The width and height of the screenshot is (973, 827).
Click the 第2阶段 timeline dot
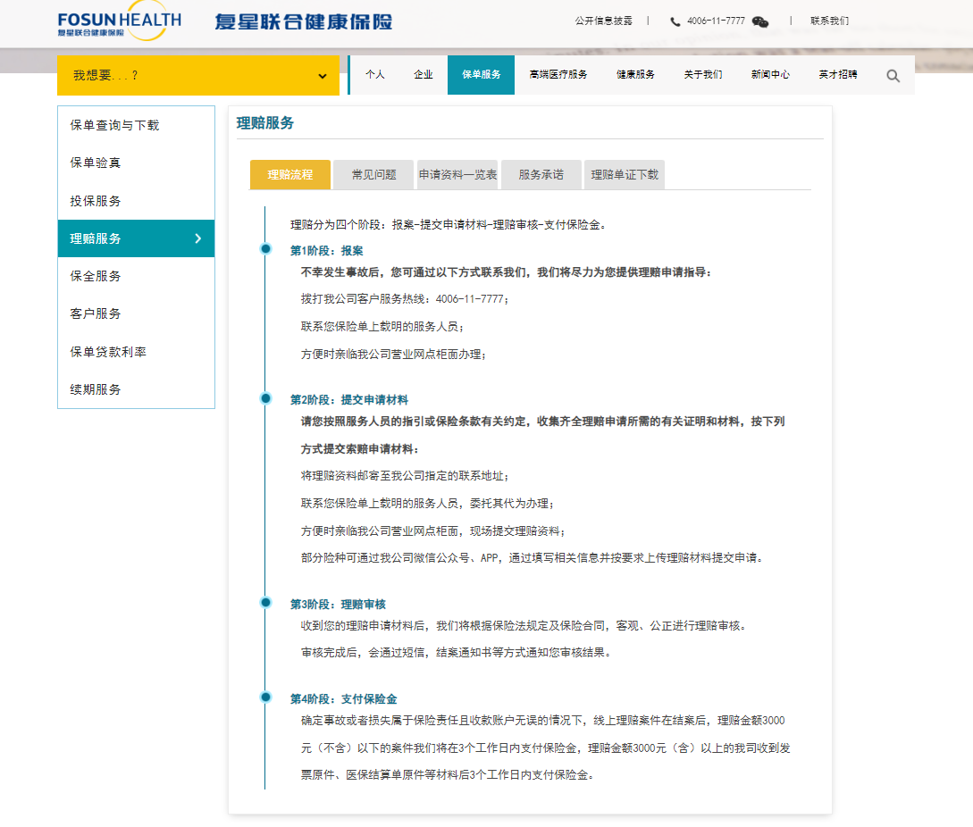(265, 398)
